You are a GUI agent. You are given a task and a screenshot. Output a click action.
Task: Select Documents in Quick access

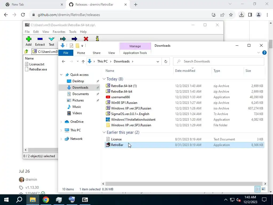click(x=81, y=94)
